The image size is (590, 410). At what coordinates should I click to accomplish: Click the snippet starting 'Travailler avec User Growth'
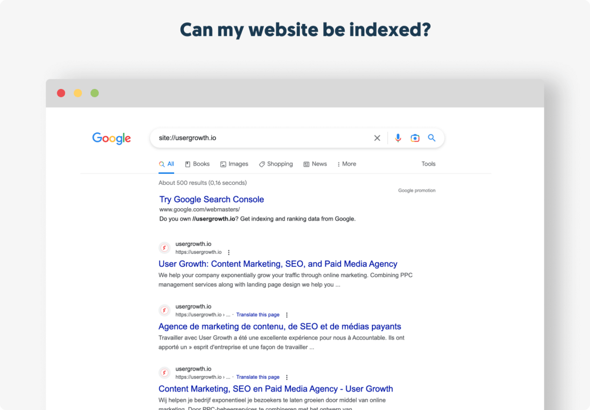pyautogui.click(x=281, y=342)
